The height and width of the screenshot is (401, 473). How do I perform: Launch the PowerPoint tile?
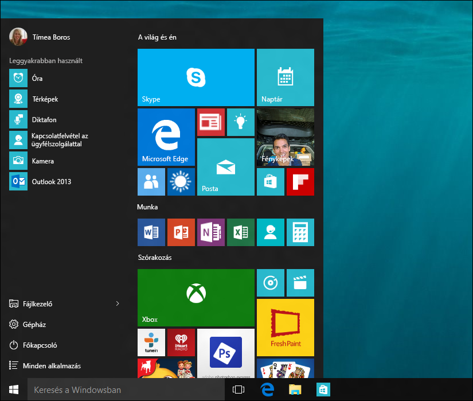pyautogui.click(x=181, y=232)
